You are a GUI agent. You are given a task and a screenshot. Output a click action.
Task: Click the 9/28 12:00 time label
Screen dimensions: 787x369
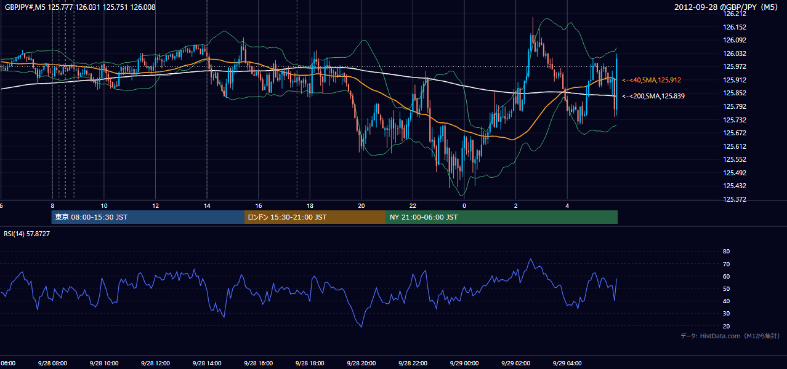155,363
